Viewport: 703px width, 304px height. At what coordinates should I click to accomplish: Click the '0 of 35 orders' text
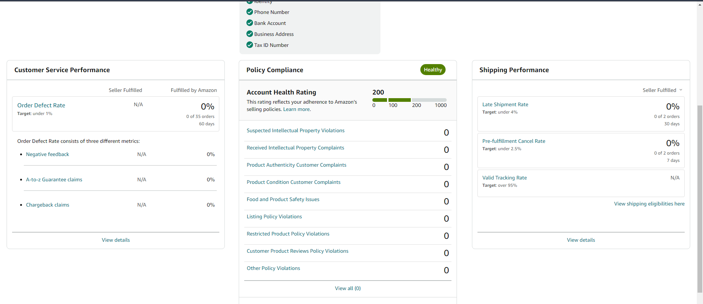(x=200, y=116)
